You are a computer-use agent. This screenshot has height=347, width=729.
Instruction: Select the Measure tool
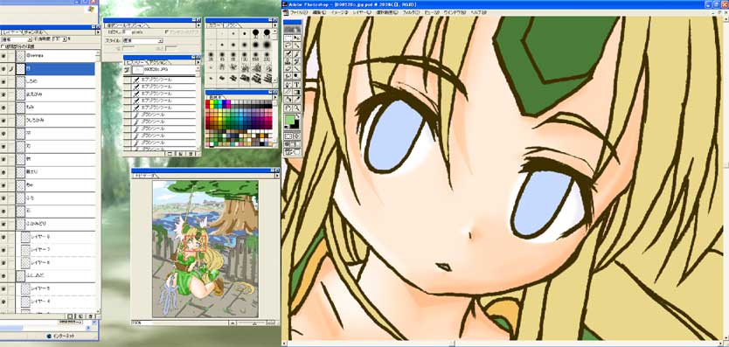pyautogui.click(x=288, y=92)
